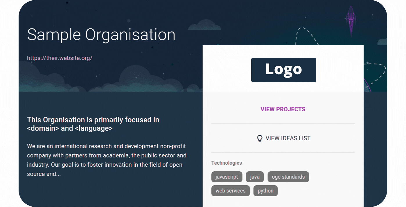
Task: Choose the ogc standards tag
Action: (x=288, y=177)
